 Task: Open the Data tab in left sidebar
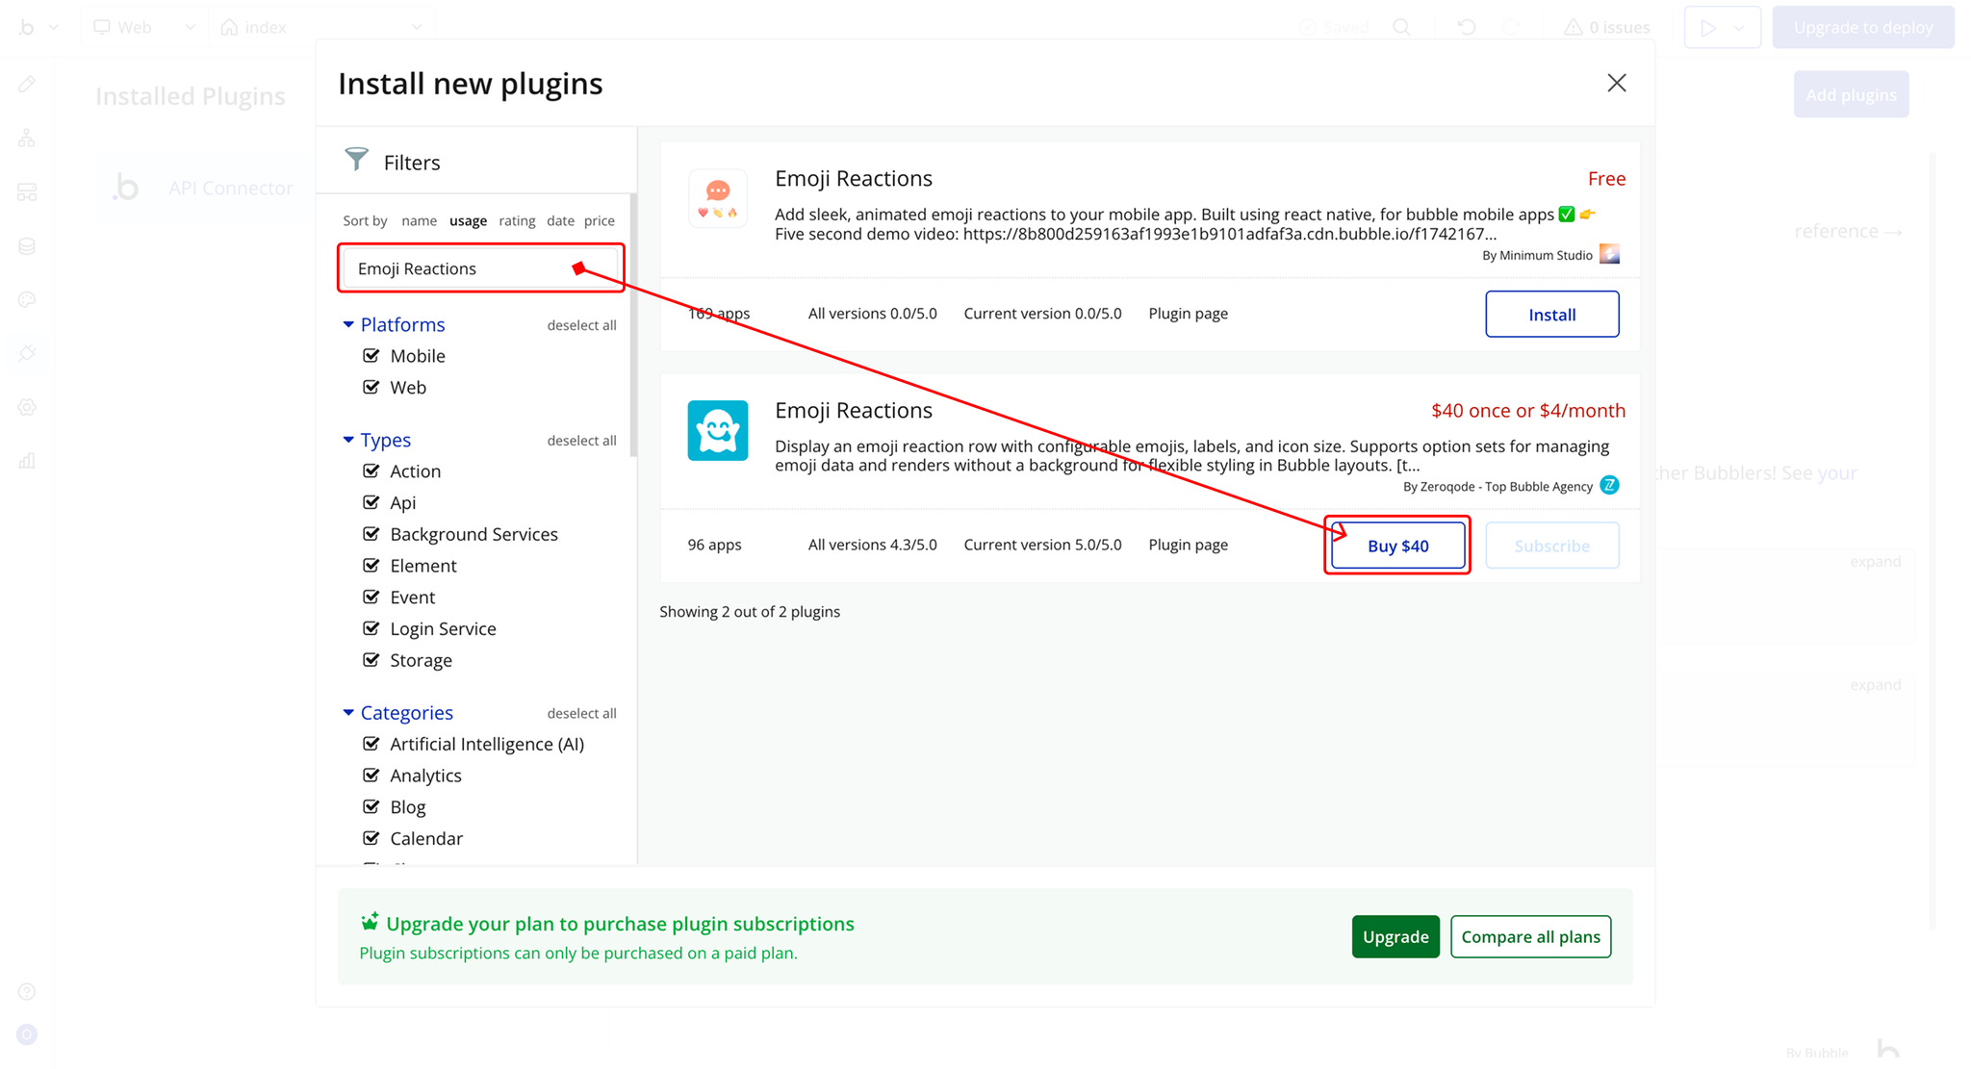[x=27, y=246]
